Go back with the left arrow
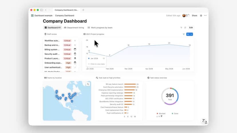 tap(46, 10)
